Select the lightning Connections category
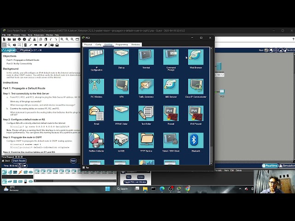The width and height of the screenshot is (295, 221). [x=20, y=172]
